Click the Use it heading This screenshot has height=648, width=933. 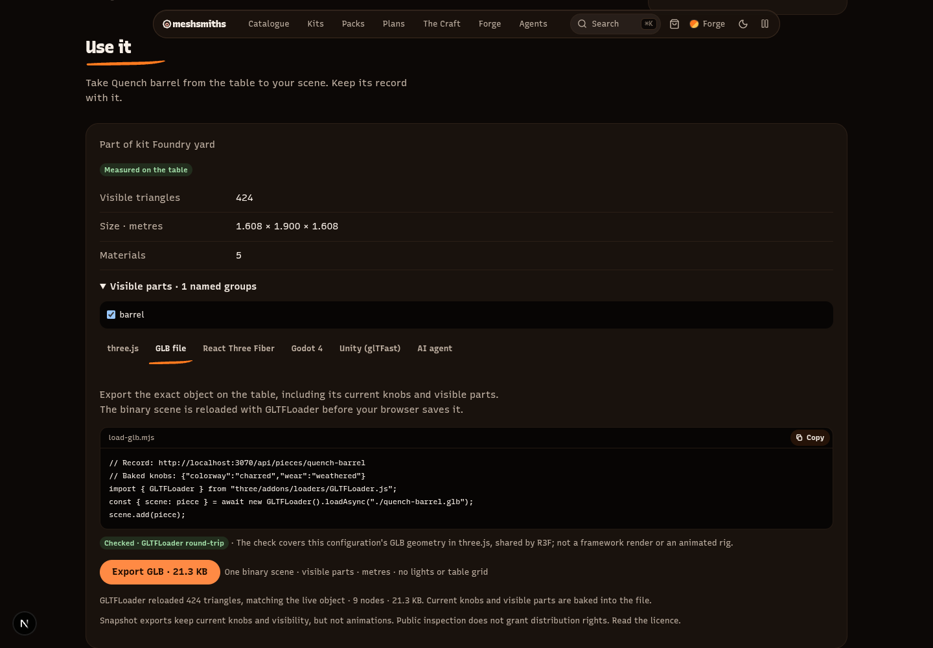(x=108, y=47)
